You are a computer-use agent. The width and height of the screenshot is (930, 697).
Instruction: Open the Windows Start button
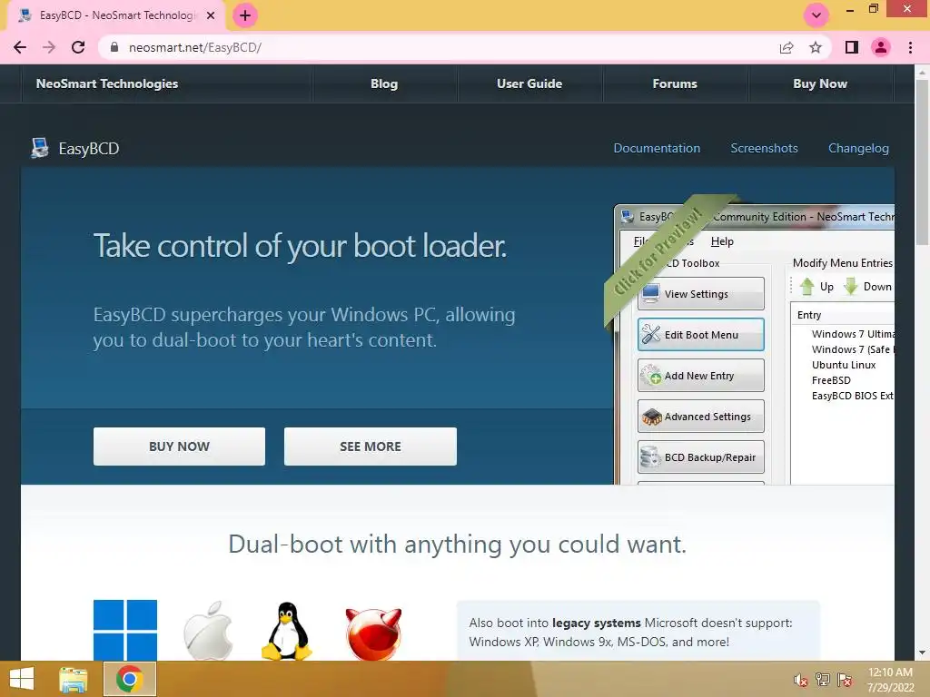pyautogui.click(x=22, y=679)
